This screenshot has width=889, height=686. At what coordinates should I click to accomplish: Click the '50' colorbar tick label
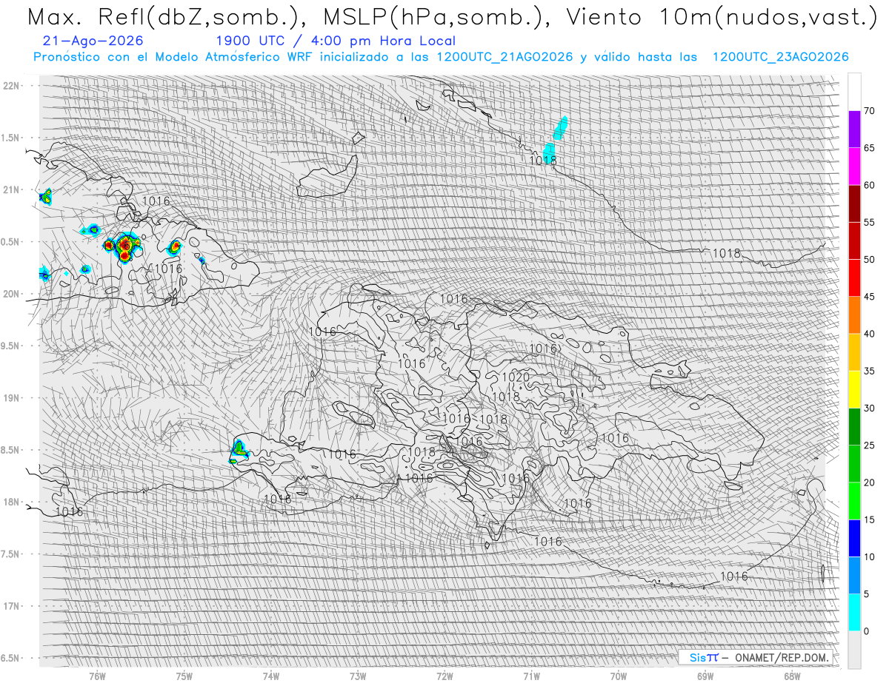coord(869,260)
